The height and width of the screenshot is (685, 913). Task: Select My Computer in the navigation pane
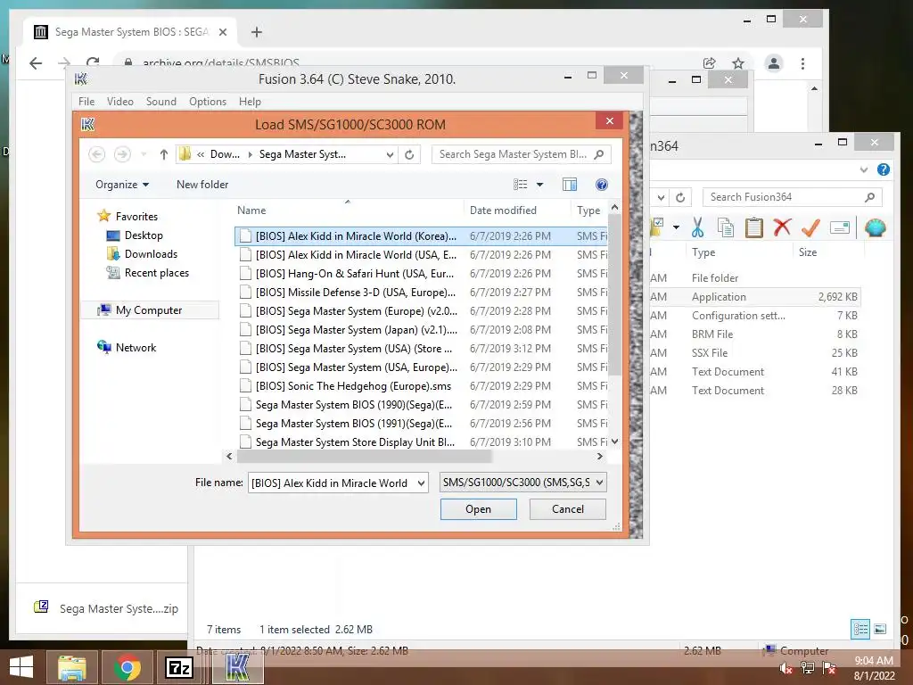click(149, 310)
